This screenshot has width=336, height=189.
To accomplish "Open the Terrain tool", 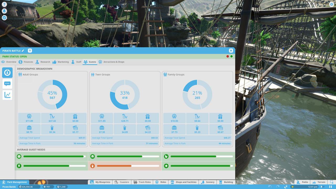I will point(318,182).
